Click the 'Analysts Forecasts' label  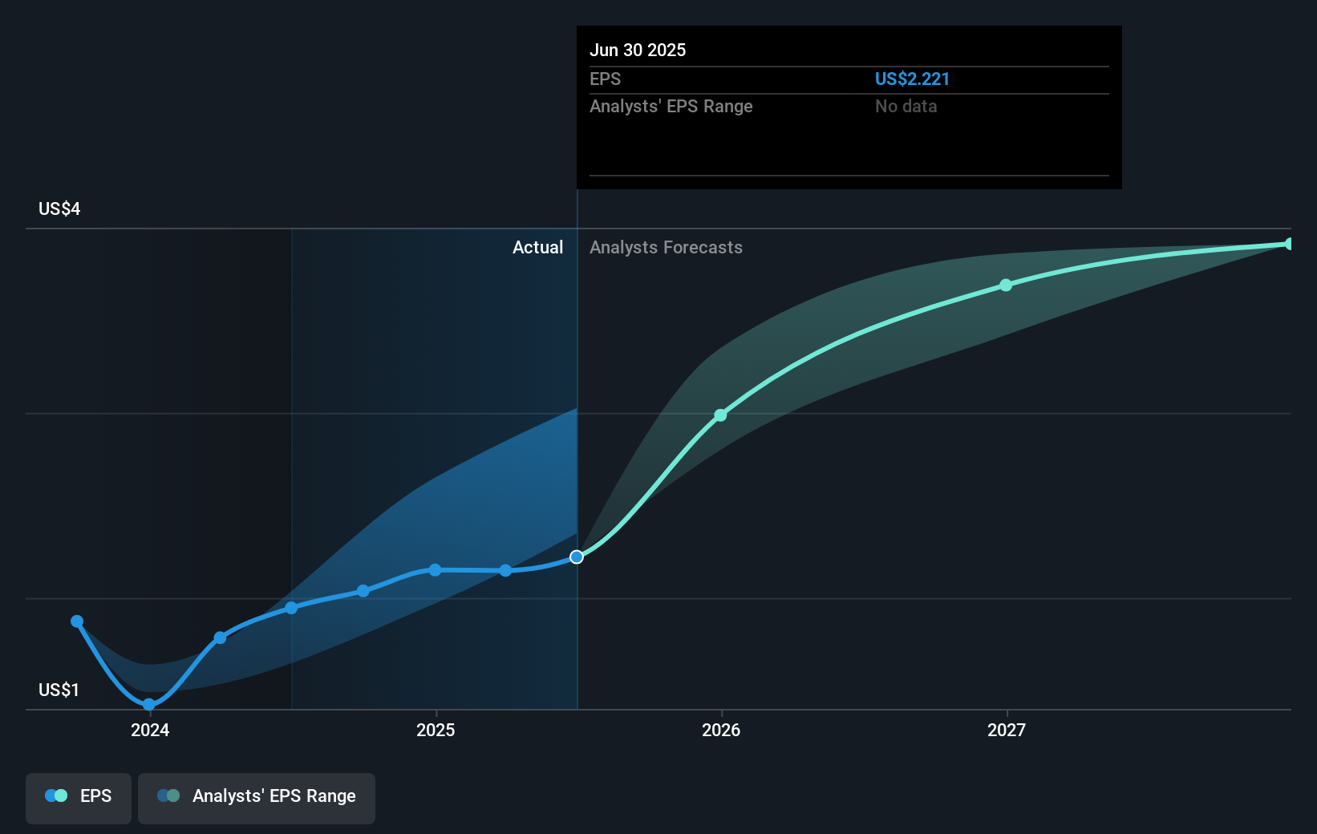666,247
